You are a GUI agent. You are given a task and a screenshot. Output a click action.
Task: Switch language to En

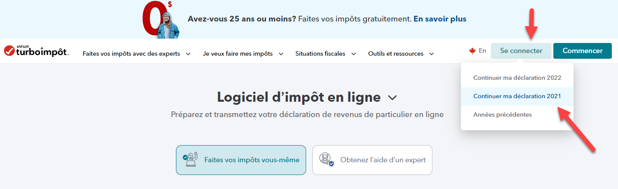pyautogui.click(x=482, y=51)
